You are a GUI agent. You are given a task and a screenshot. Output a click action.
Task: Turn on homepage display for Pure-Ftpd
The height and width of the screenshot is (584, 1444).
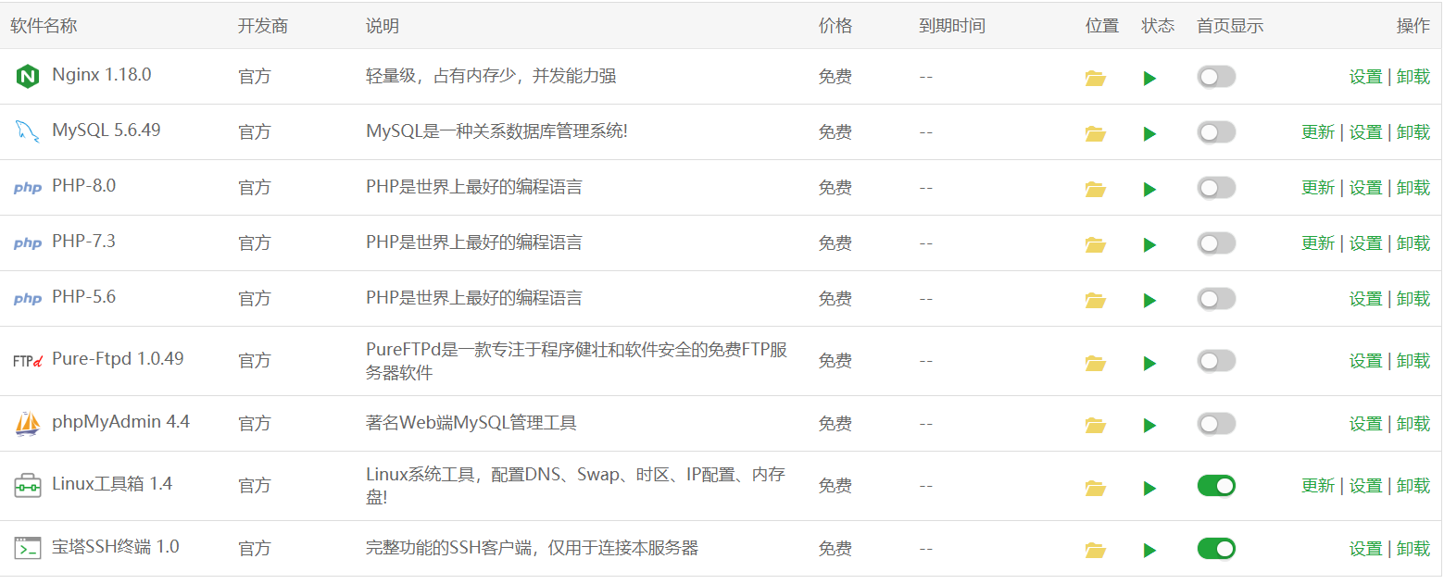(1216, 361)
